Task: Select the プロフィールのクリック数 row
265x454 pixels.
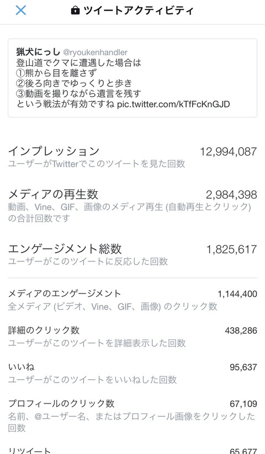Action: pyautogui.click(x=132, y=416)
